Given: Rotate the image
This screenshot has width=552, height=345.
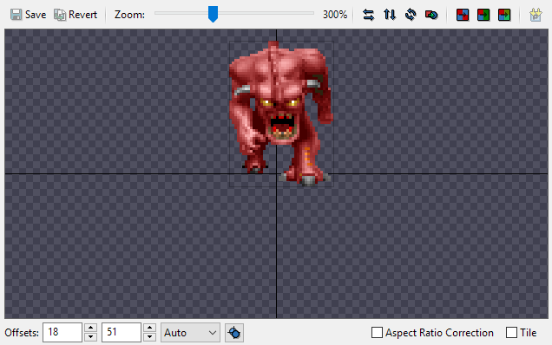Looking at the screenshot, I should [411, 15].
